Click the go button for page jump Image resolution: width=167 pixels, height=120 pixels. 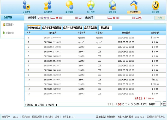point(164,104)
